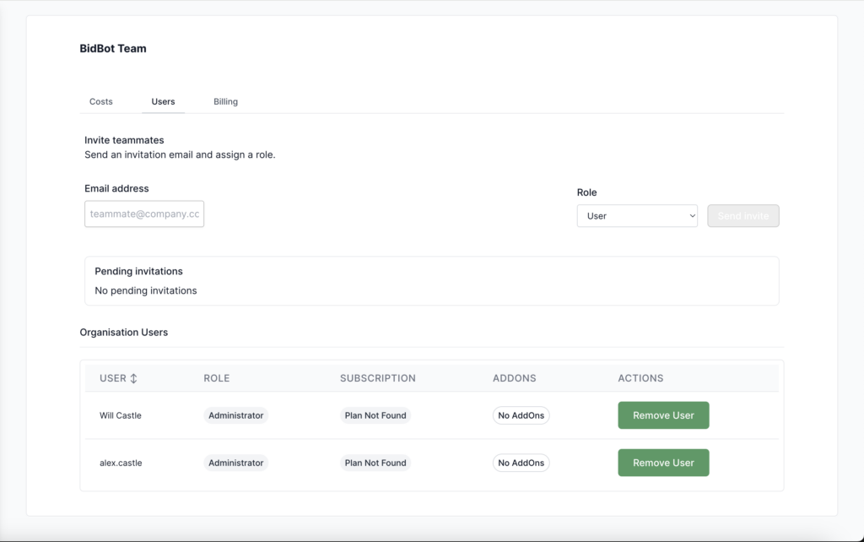Click the ROLE column header
The width and height of the screenshot is (864, 542).
(217, 378)
